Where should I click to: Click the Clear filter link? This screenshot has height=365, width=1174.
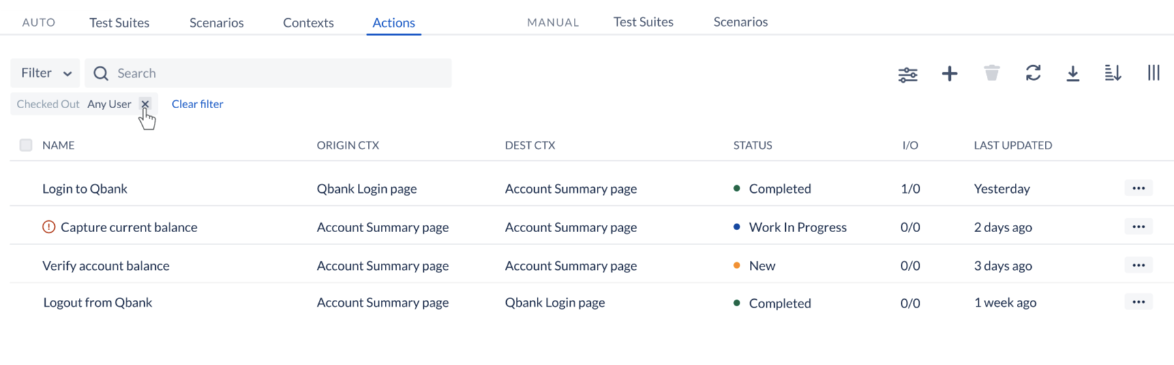(197, 104)
